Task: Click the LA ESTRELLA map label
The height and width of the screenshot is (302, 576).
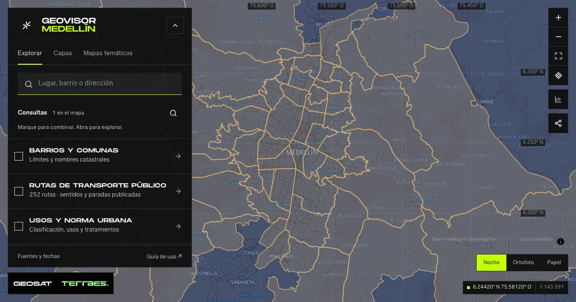Action: pyautogui.click(x=204, y=274)
